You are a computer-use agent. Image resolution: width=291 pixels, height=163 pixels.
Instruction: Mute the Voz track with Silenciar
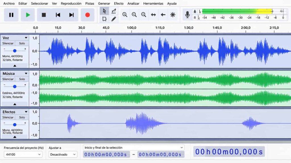[x=8, y=43]
